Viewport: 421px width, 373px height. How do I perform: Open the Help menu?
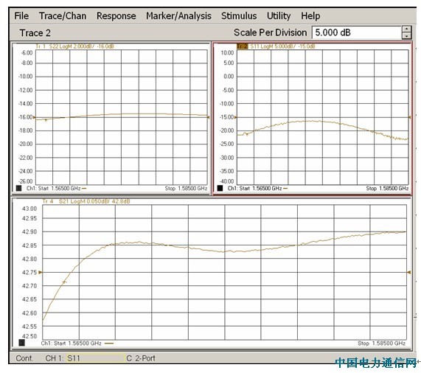[310, 15]
